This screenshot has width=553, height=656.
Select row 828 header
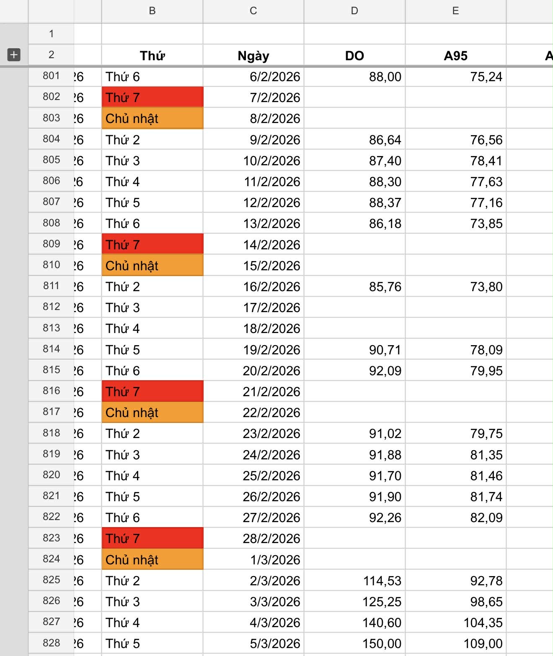[x=51, y=643]
